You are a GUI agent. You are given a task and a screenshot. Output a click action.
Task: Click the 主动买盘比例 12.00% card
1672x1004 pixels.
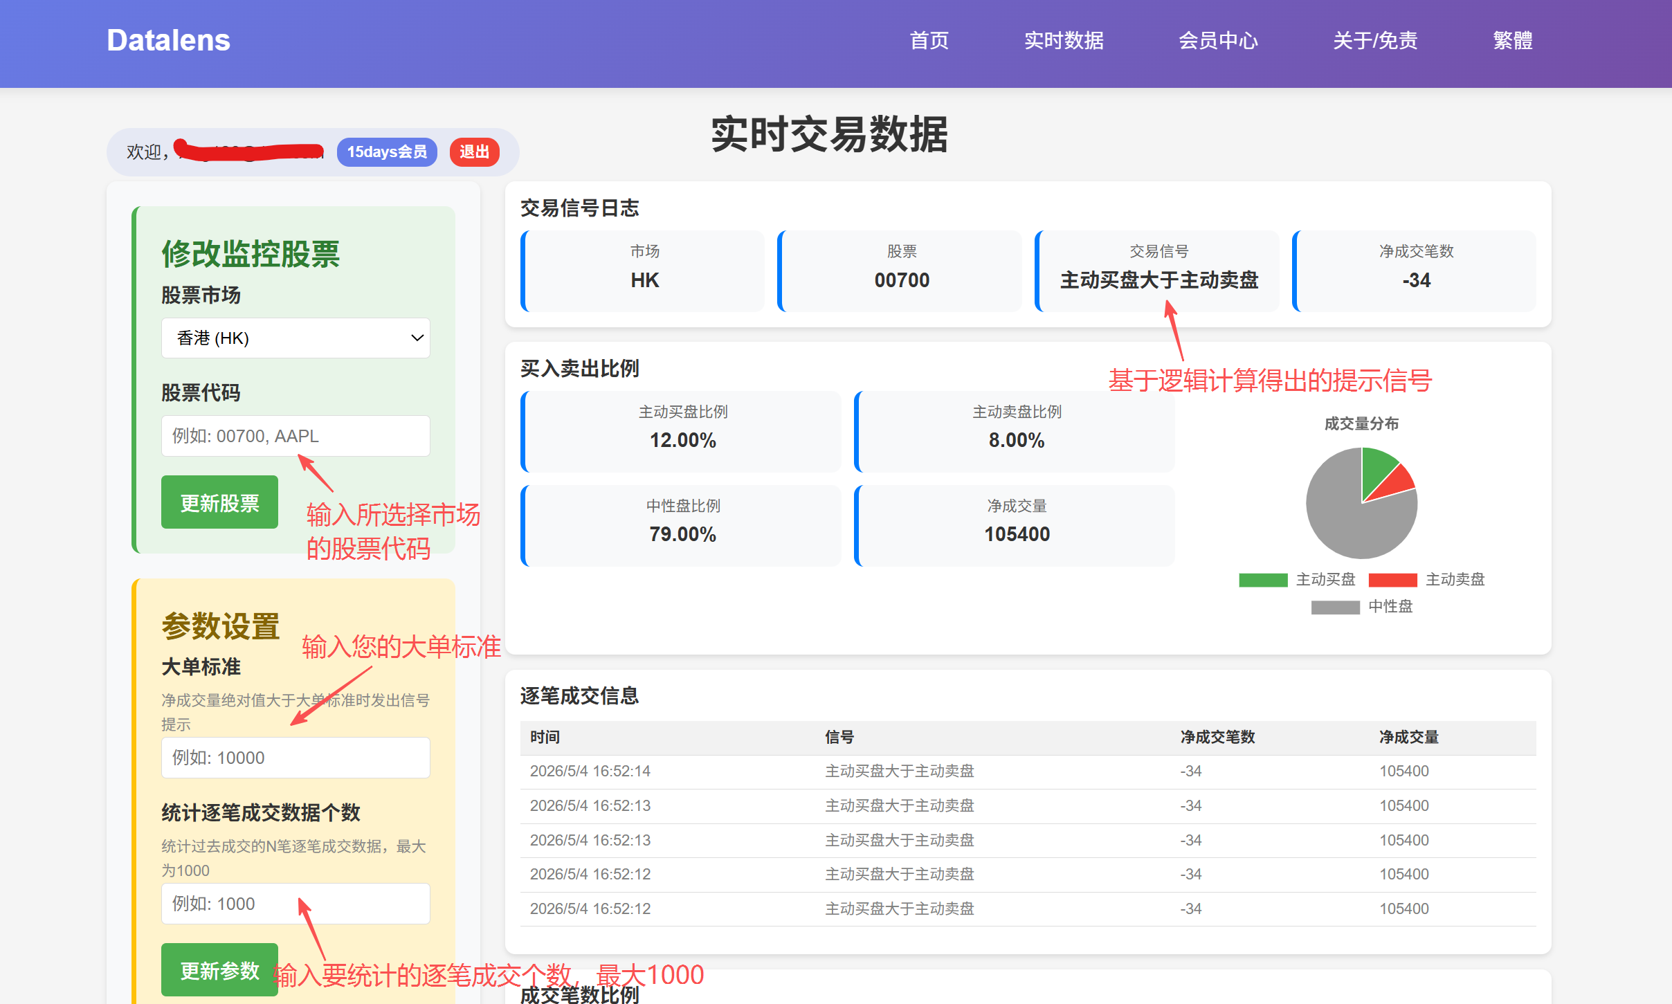681,432
